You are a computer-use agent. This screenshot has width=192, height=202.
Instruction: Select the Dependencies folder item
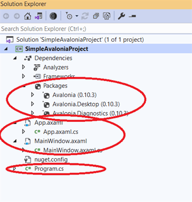(x=53, y=58)
